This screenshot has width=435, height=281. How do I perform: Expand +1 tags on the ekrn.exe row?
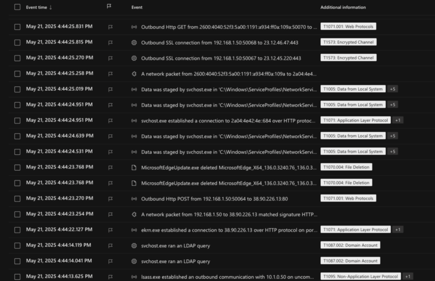(398, 230)
